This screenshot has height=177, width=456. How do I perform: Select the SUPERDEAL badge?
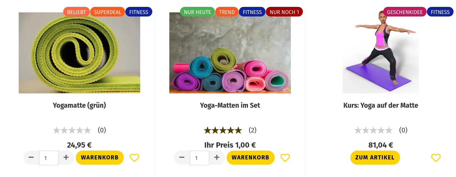[107, 12]
